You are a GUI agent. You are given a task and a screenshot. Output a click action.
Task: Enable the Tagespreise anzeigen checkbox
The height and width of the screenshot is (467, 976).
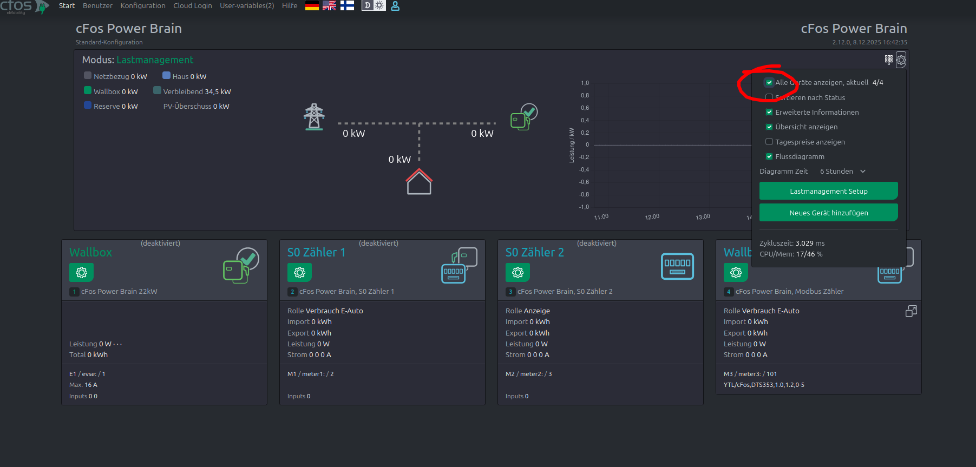[x=769, y=142]
